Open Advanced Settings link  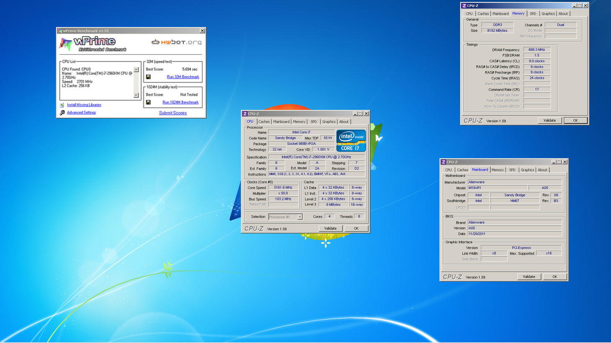tap(81, 113)
